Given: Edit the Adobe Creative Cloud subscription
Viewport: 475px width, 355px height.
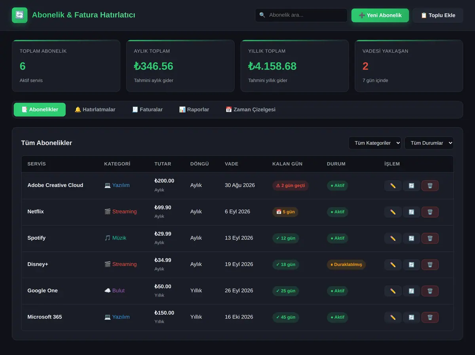Looking at the screenshot, I should 393,186.
